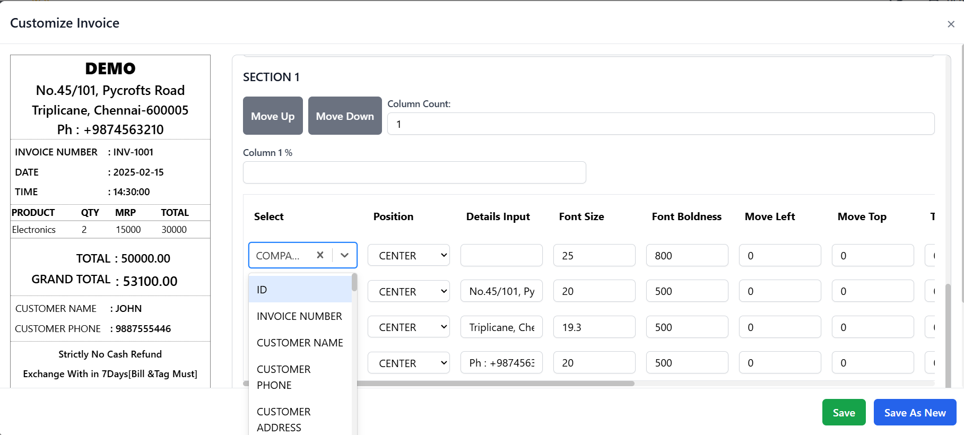Click the green Save button

pos(844,412)
